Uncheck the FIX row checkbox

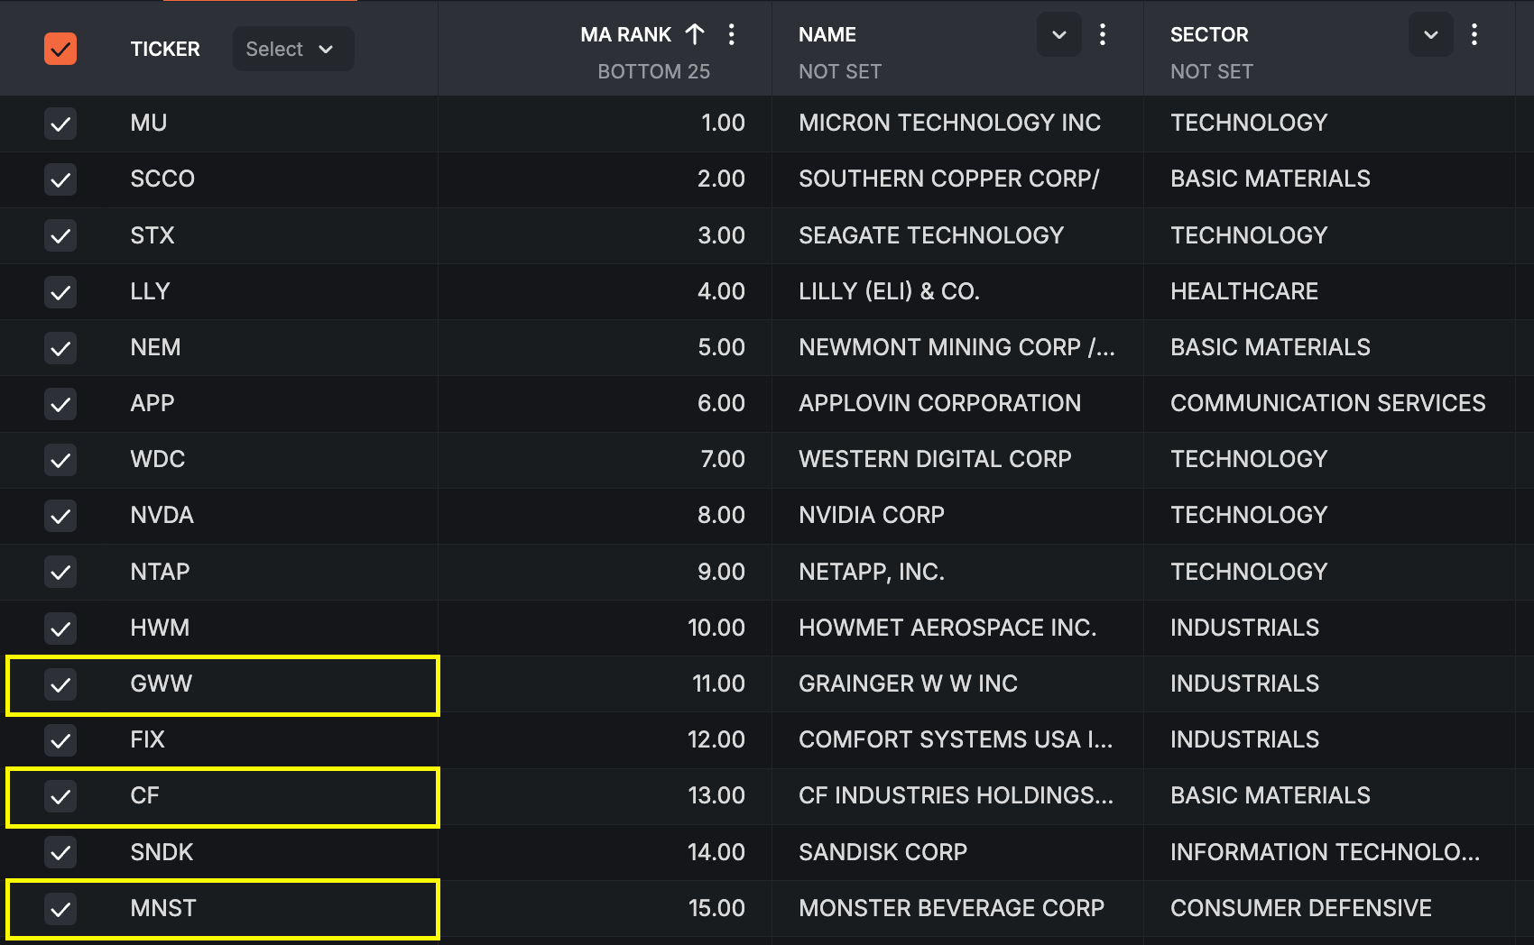(60, 740)
